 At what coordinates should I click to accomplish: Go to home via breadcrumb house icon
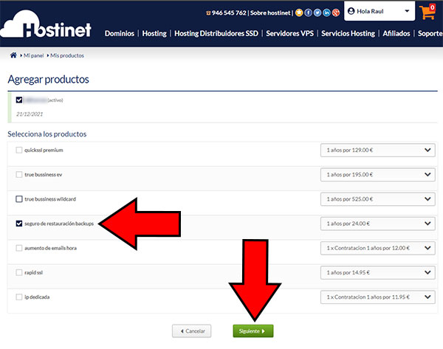tap(13, 55)
